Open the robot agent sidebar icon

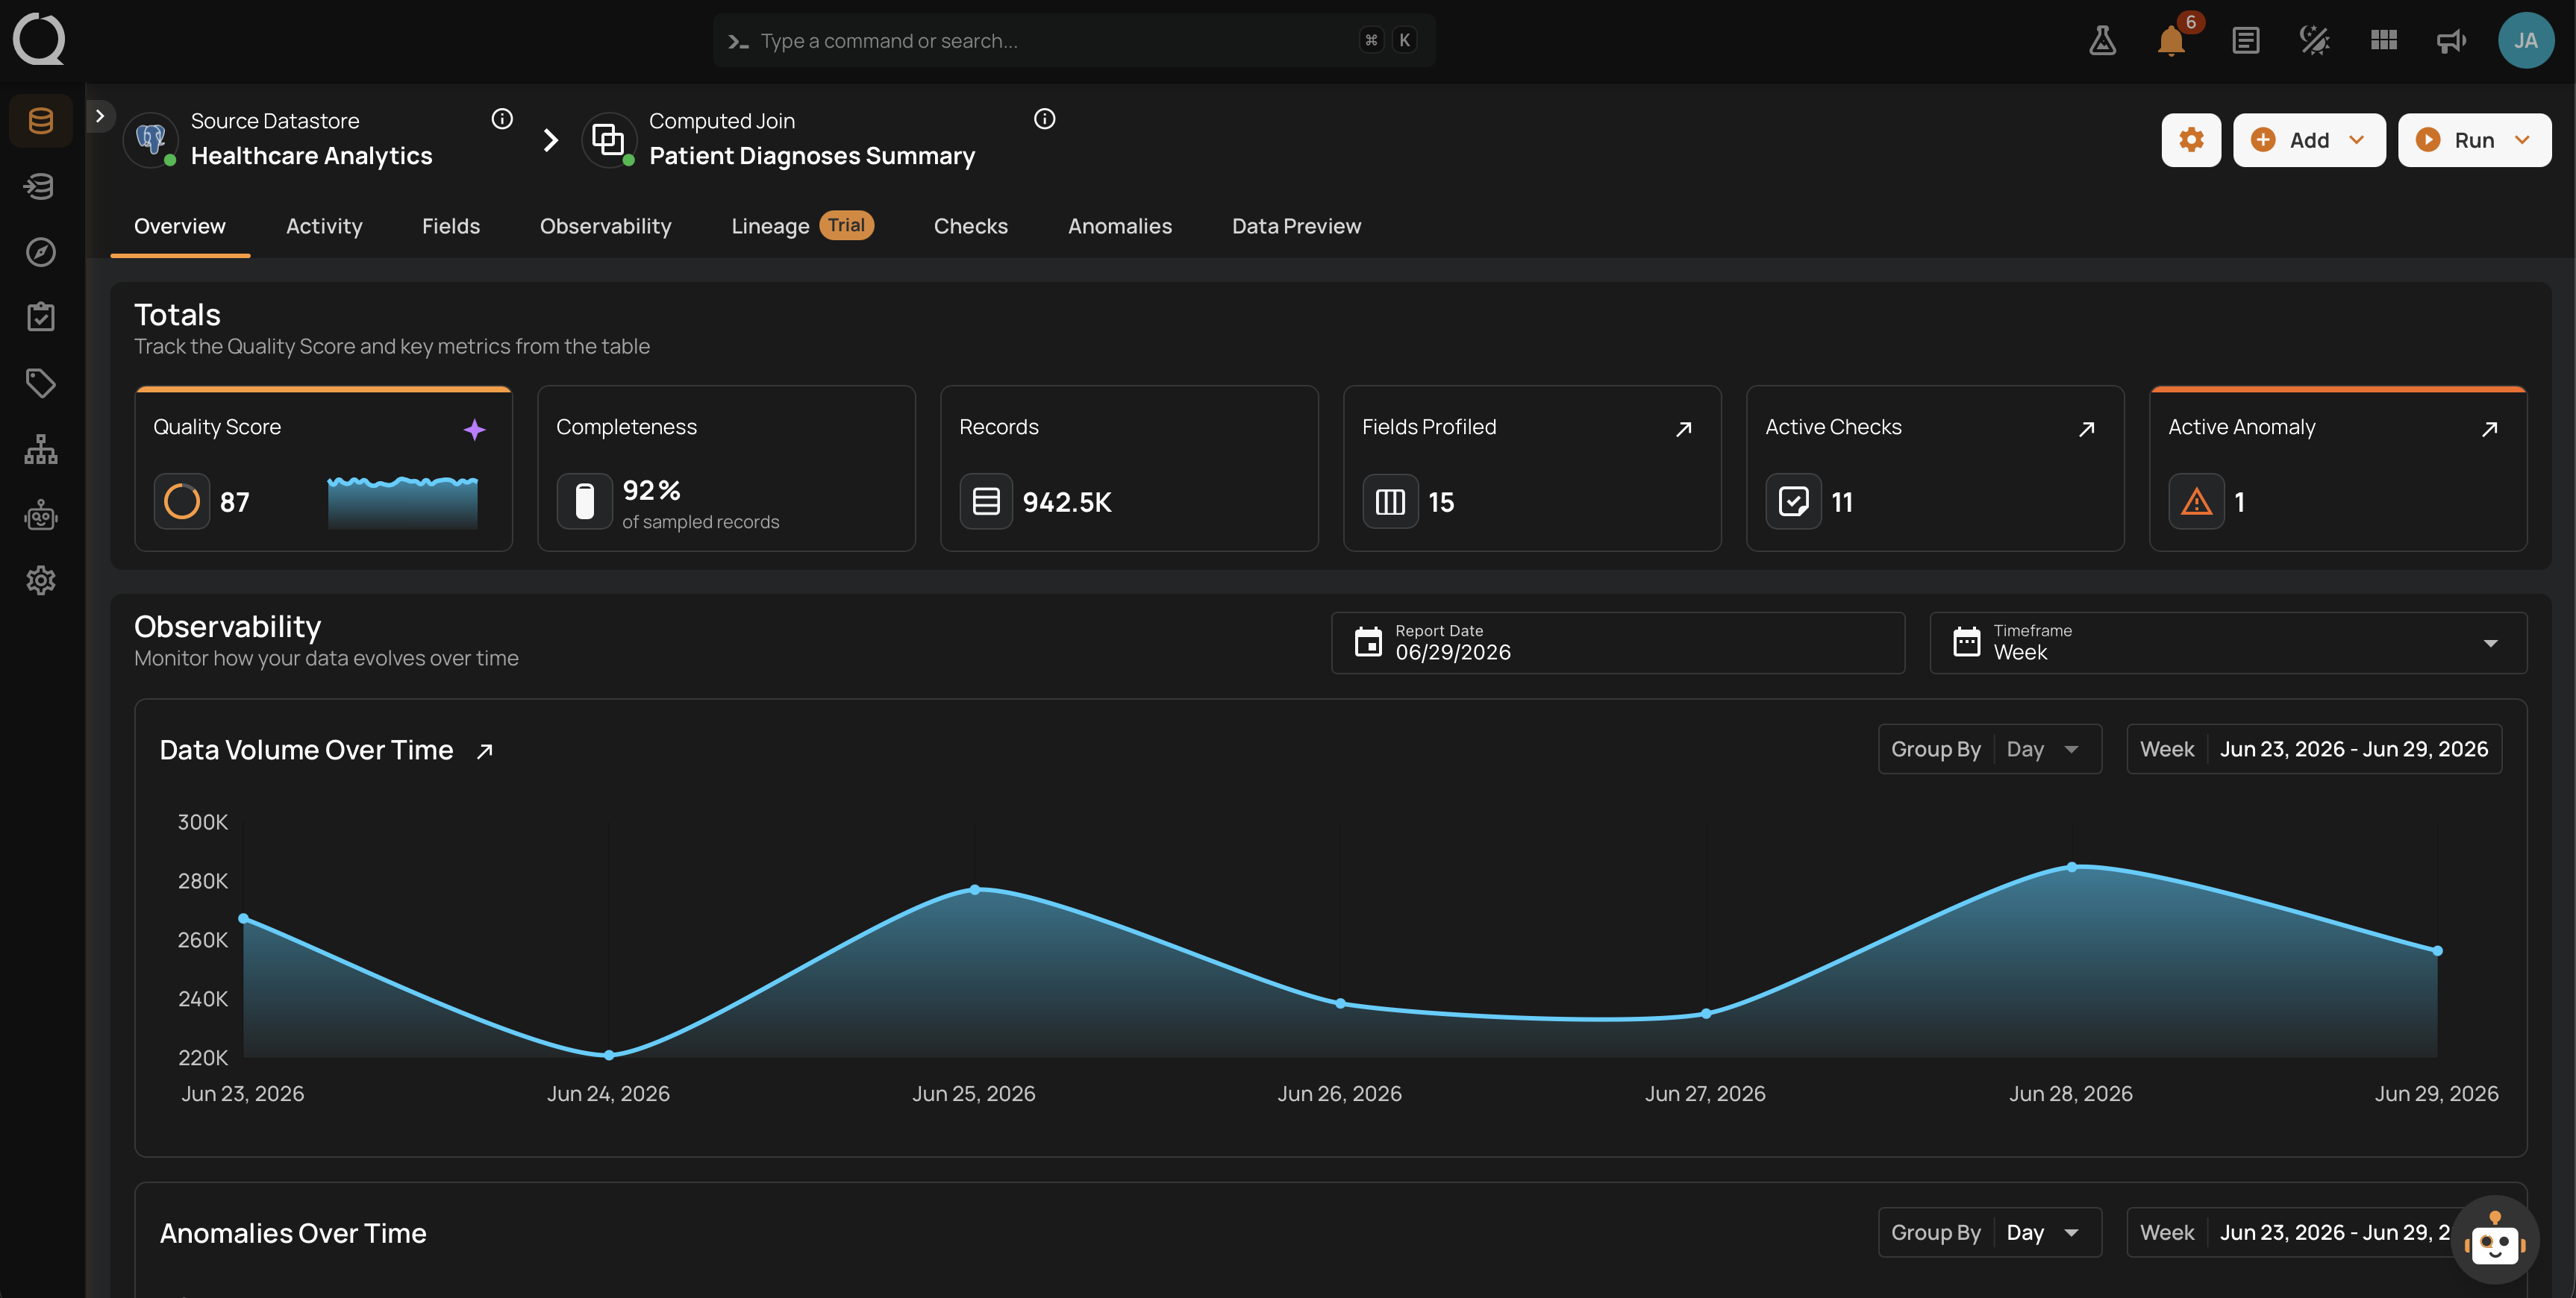point(41,515)
